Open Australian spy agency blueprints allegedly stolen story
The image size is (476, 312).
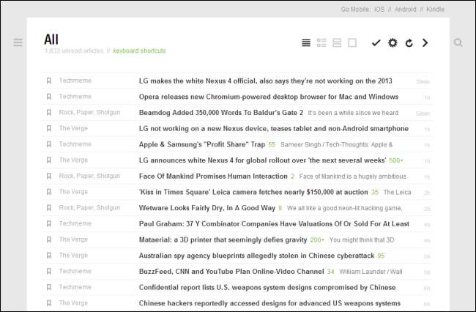click(x=256, y=256)
